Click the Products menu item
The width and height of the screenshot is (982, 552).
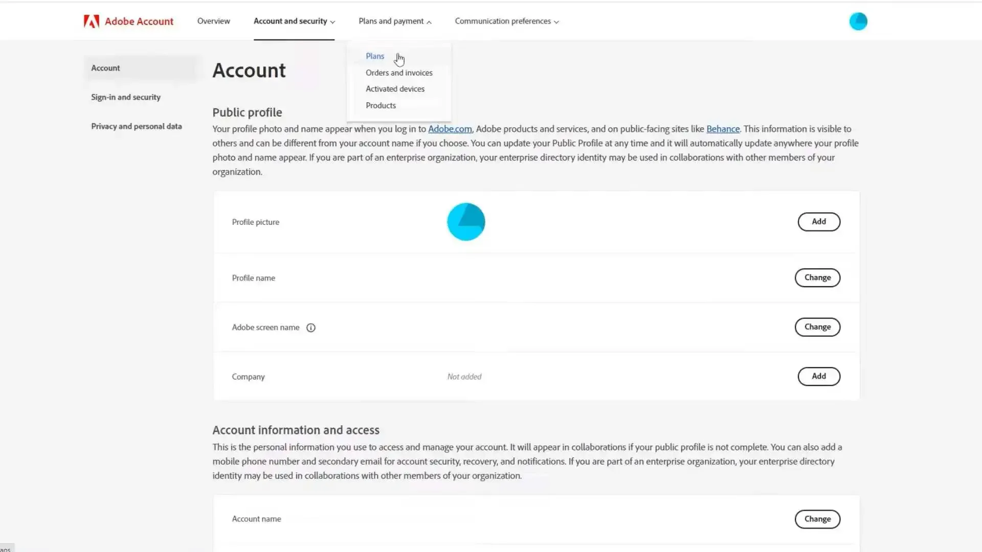[381, 105]
